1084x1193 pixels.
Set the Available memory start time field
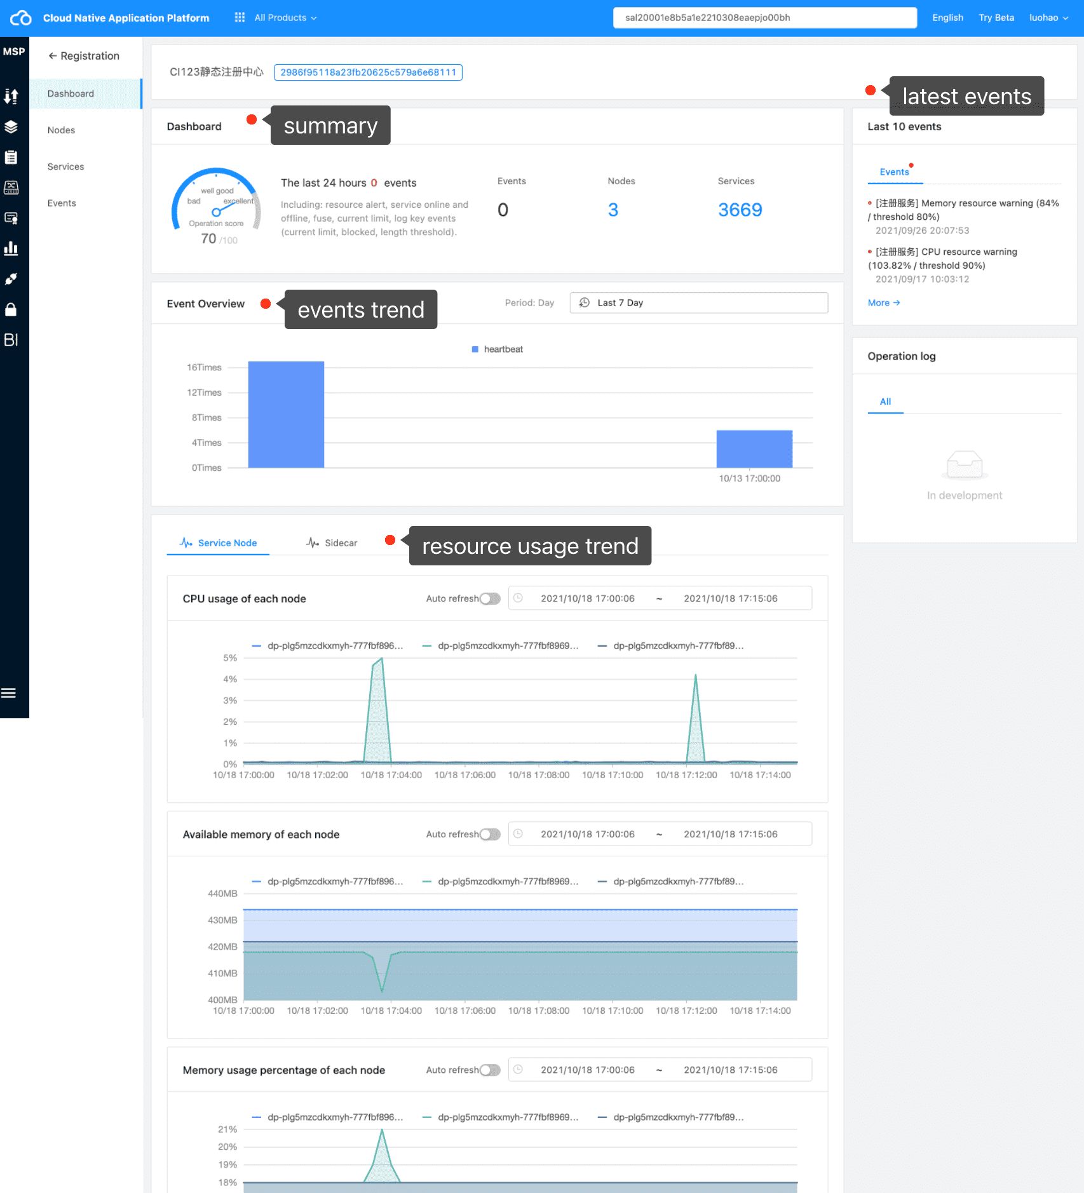point(588,834)
